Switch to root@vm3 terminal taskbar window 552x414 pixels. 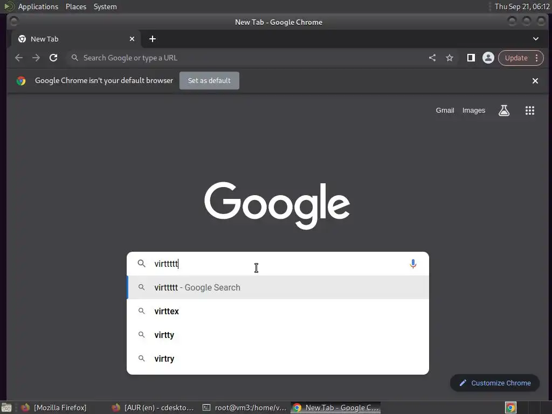coord(245,408)
